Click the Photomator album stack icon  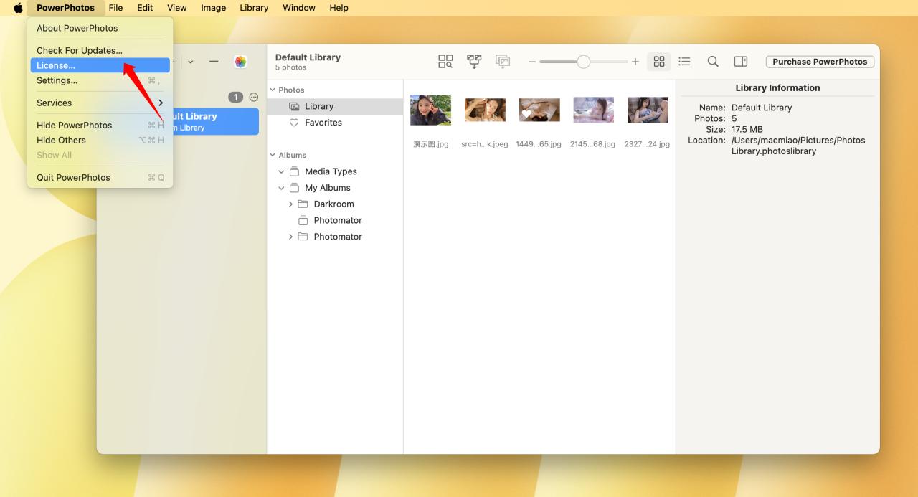303,220
